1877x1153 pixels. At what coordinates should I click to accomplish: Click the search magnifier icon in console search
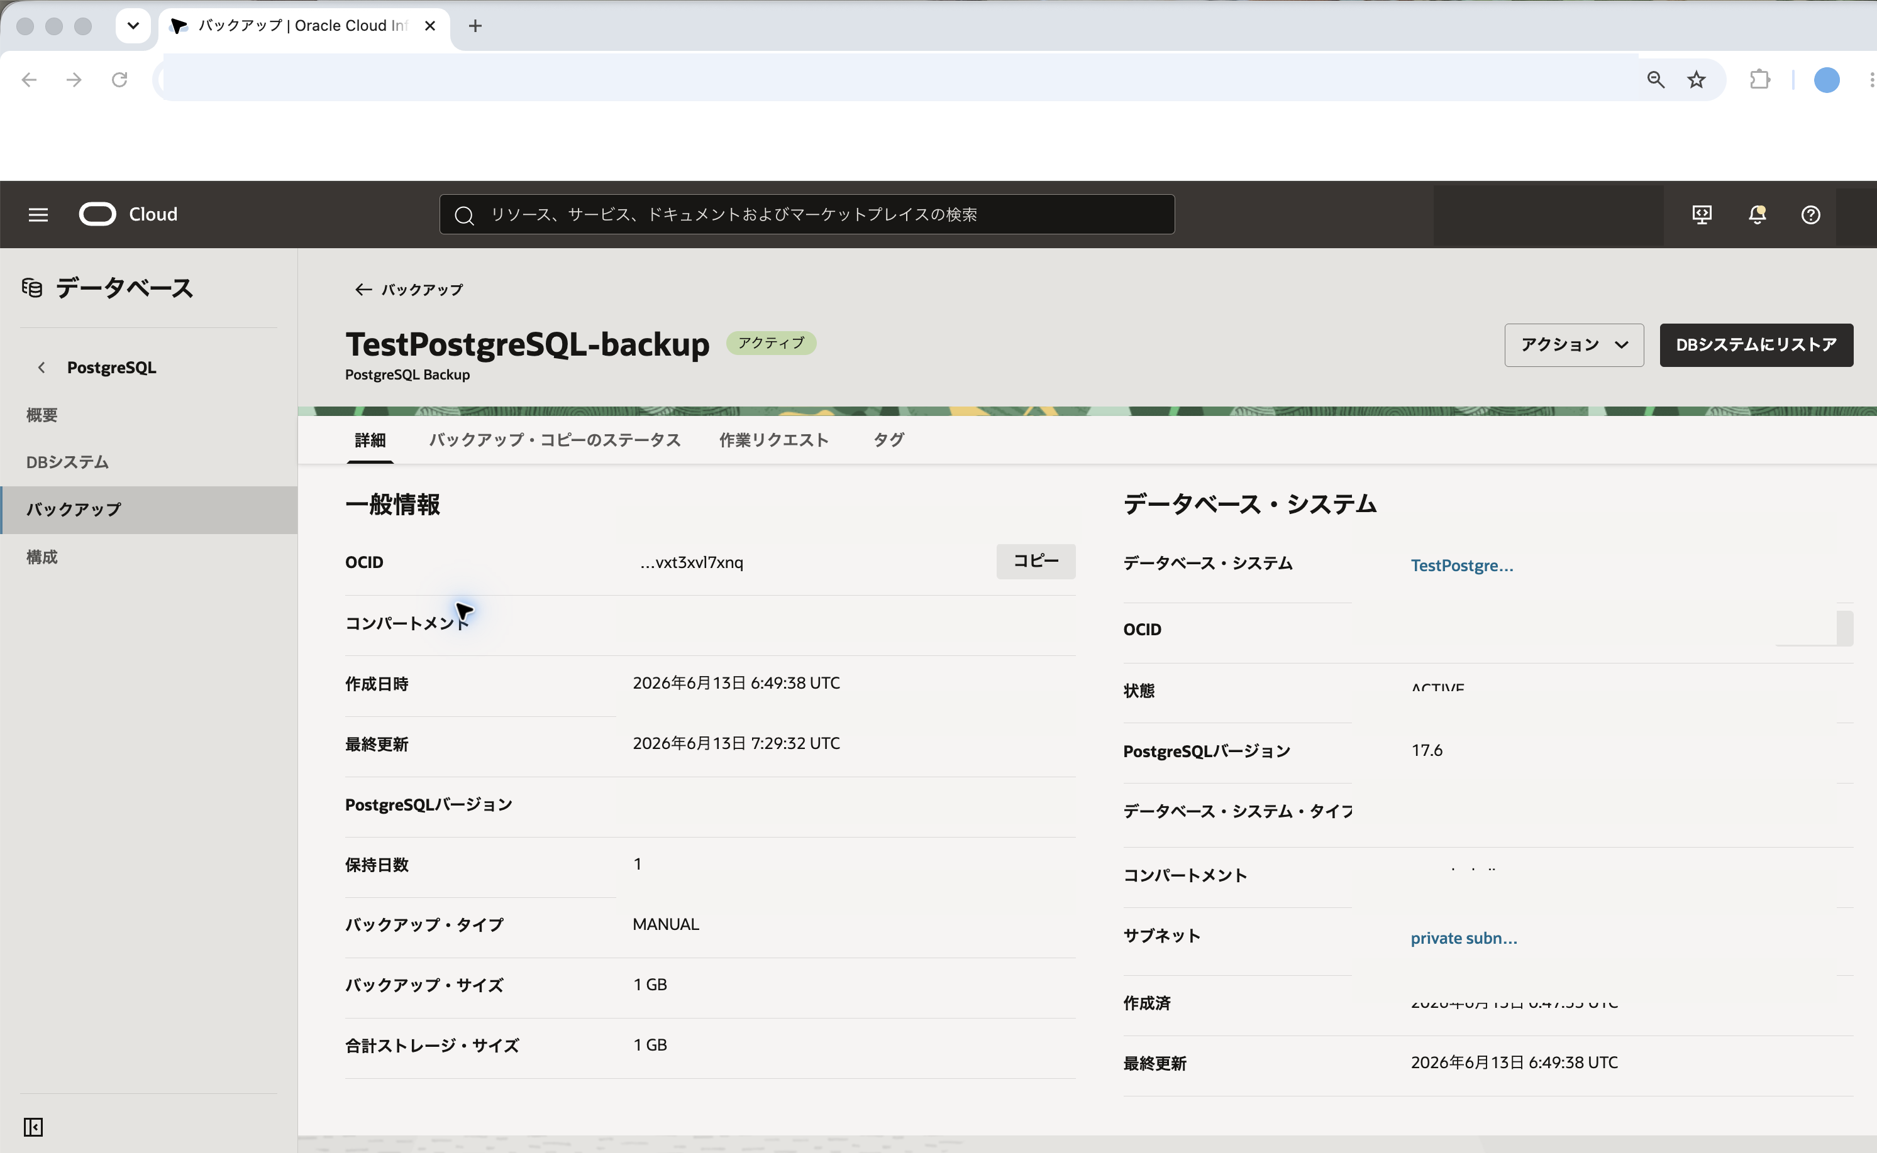(x=464, y=215)
